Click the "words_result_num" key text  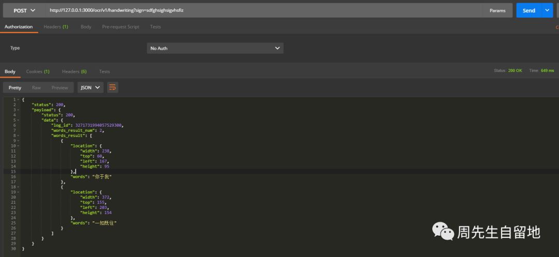(x=72, y=131)
